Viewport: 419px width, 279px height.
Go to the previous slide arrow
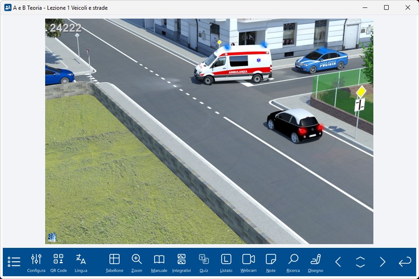click(x=338, y=262)
